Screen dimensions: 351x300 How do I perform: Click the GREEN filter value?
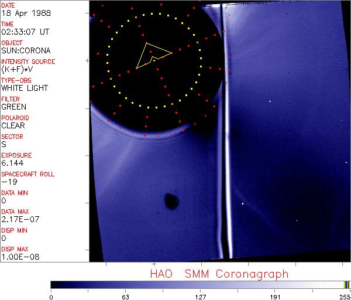pos(13,107)
